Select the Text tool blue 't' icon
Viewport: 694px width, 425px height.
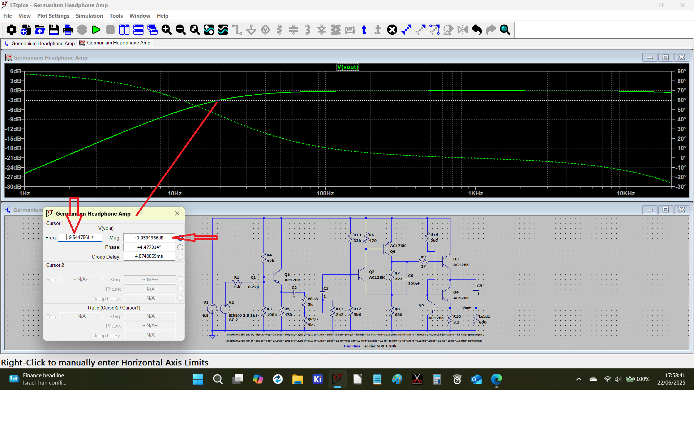[364, 30]
